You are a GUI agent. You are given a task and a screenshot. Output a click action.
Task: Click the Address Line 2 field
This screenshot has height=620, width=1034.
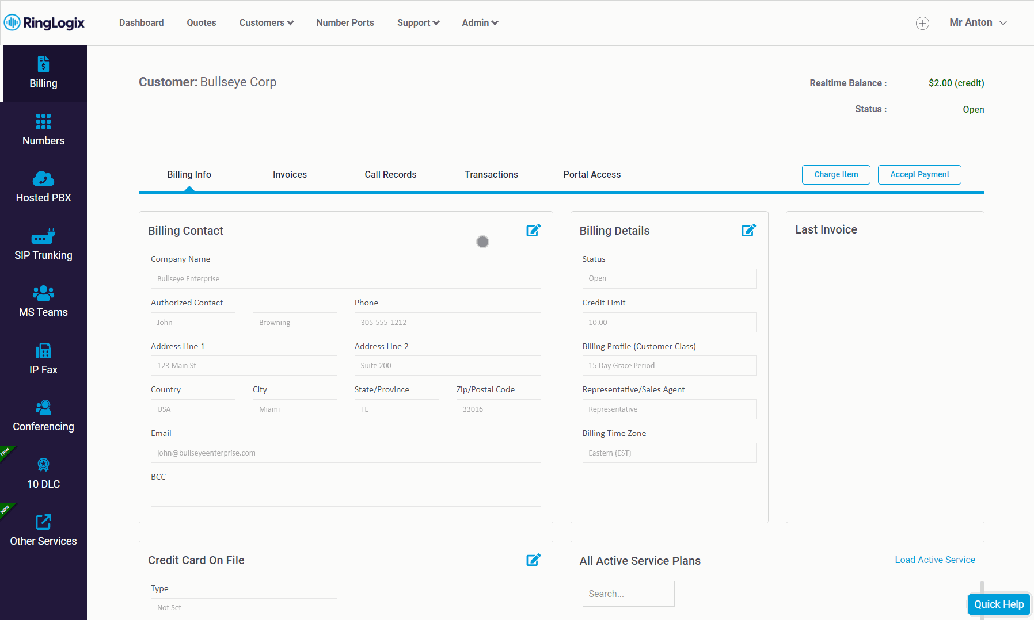(448, 366)
